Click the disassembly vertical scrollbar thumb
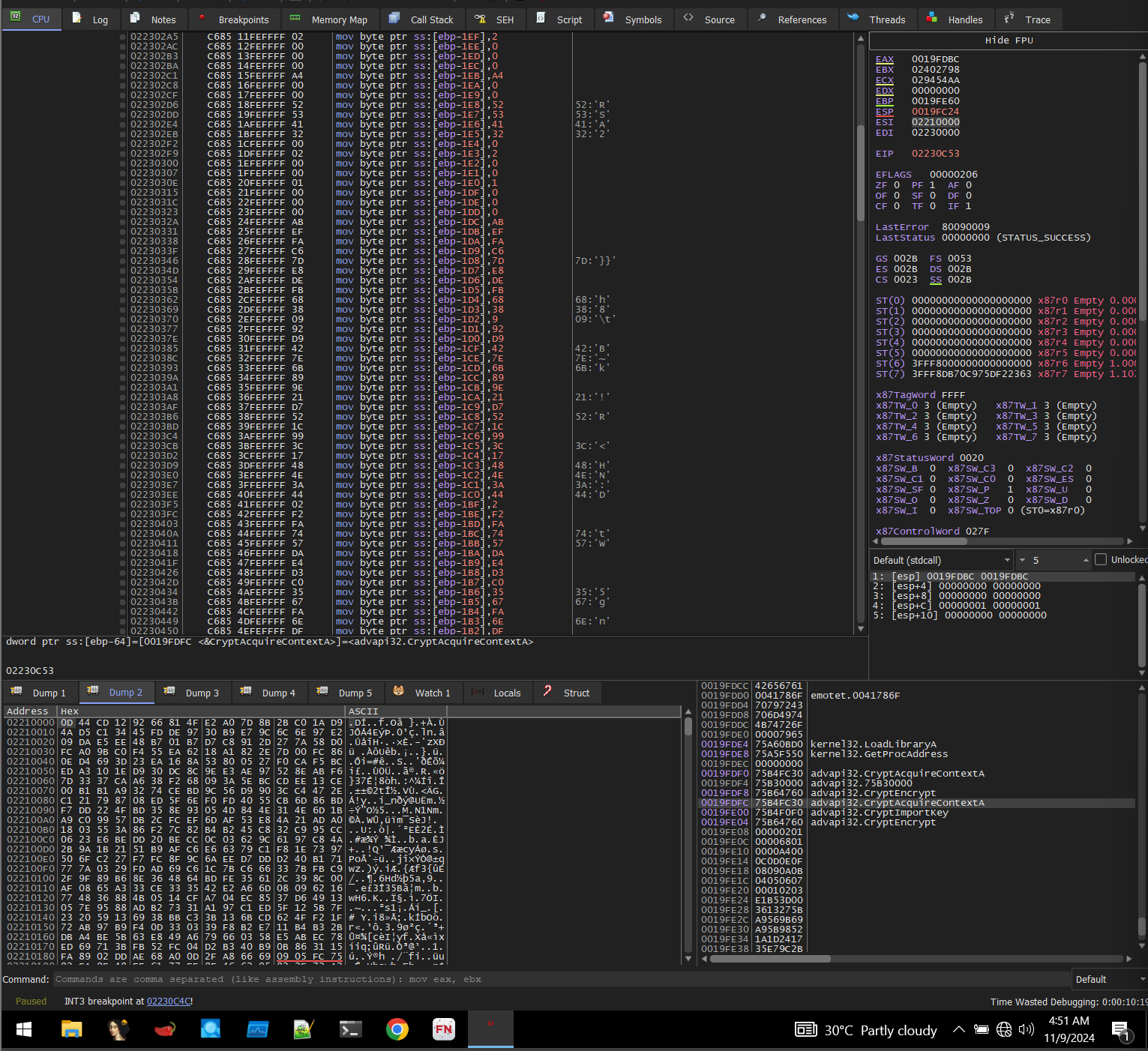 pos(861,172)
